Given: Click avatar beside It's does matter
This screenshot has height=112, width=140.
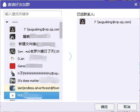Looking at the screenshot, I should [x=12, y=81].
